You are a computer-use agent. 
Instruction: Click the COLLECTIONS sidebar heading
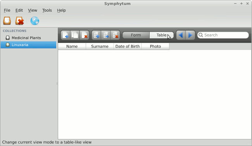point(14,31)
